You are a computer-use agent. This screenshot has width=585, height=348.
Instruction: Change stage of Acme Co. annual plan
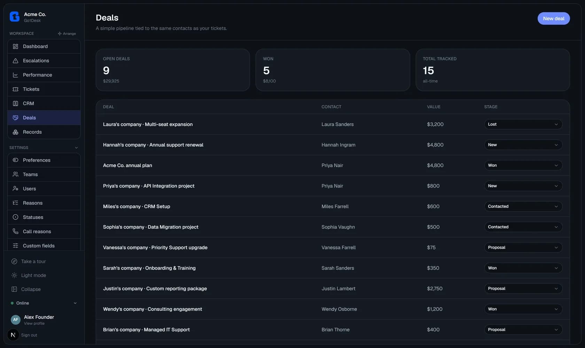click(x=523, y=165)
